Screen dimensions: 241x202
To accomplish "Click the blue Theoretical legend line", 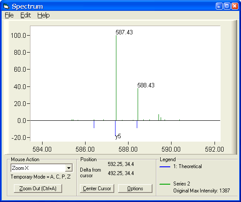I will click(x=165, y=167).
